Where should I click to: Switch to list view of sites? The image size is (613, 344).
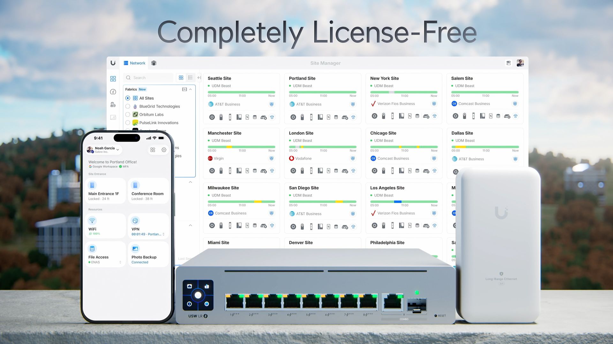click(x=190, y=78)
